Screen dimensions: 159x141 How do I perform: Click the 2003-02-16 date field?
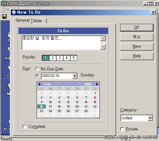coord(57,76)
